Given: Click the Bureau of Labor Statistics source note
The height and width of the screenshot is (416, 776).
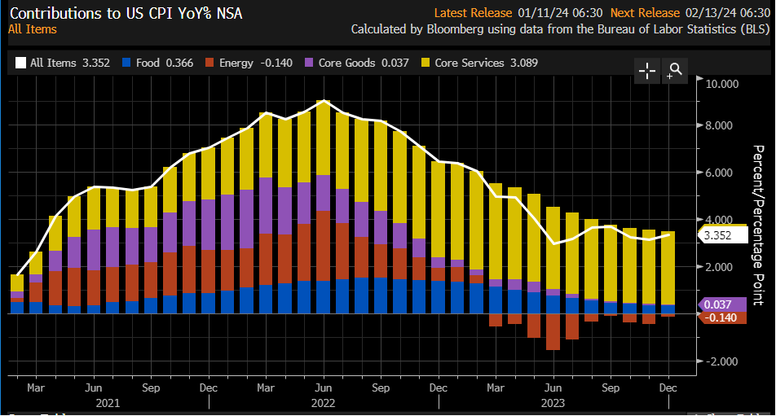Looking at the screenshot, I should tap(560, 29).
